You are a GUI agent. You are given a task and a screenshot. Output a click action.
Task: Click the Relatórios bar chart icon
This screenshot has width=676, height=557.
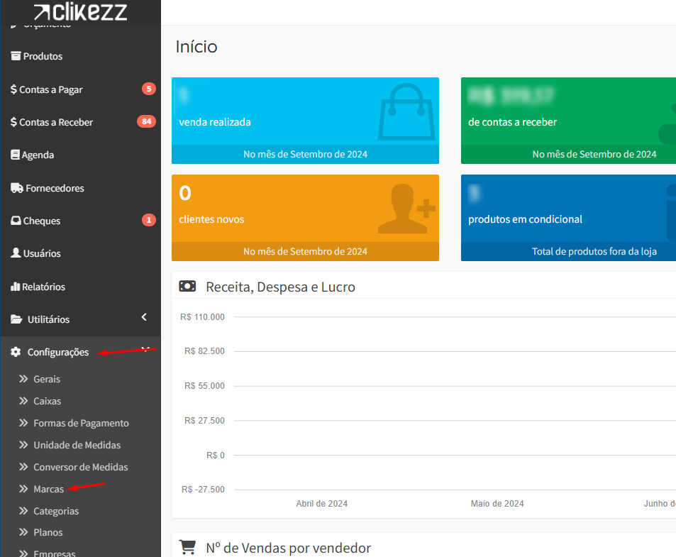point(15,287)
